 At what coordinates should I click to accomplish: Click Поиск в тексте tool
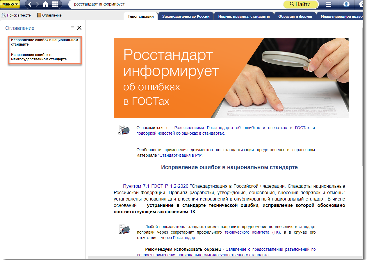(16, 15)
